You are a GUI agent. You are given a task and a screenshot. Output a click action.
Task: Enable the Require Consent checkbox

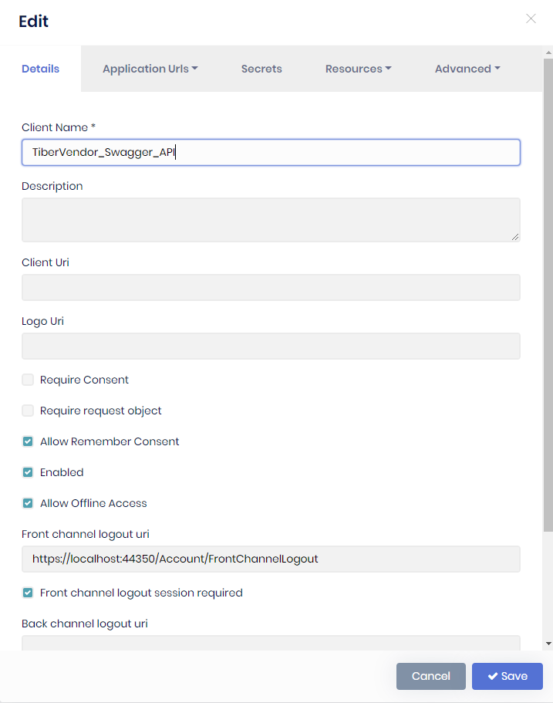point(28,380)
